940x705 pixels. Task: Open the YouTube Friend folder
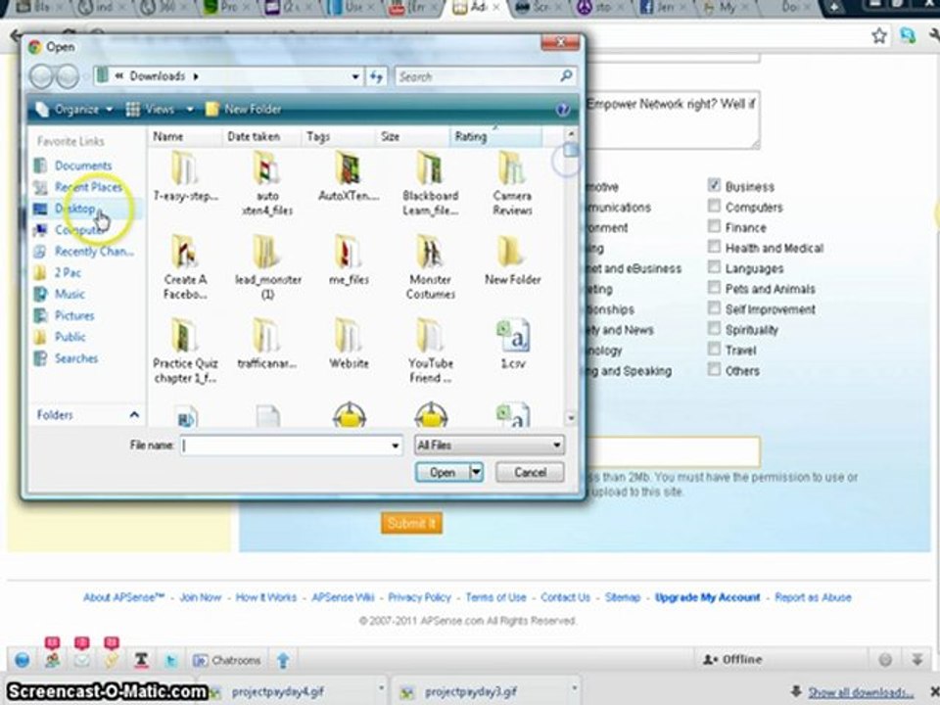click(430, 352)
